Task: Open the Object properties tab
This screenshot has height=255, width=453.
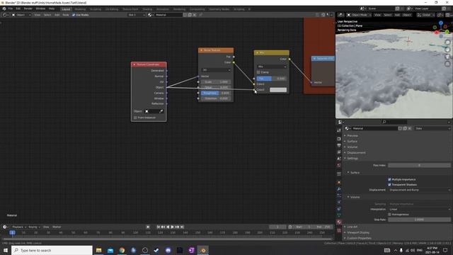Action: point(339,183)
